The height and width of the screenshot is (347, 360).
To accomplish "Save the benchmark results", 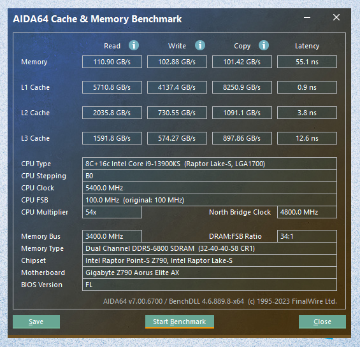I will (36, 322).
